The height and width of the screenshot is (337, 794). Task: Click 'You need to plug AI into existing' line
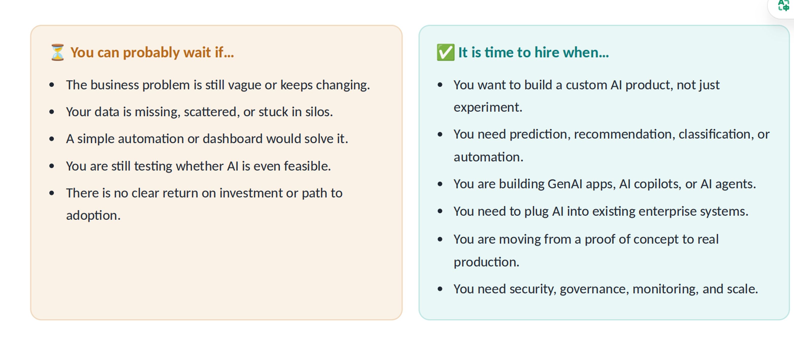[x=601, y=212]
